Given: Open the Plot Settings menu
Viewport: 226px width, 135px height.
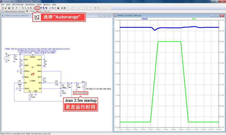Looking at the screenshot, I should pos(18,5).
